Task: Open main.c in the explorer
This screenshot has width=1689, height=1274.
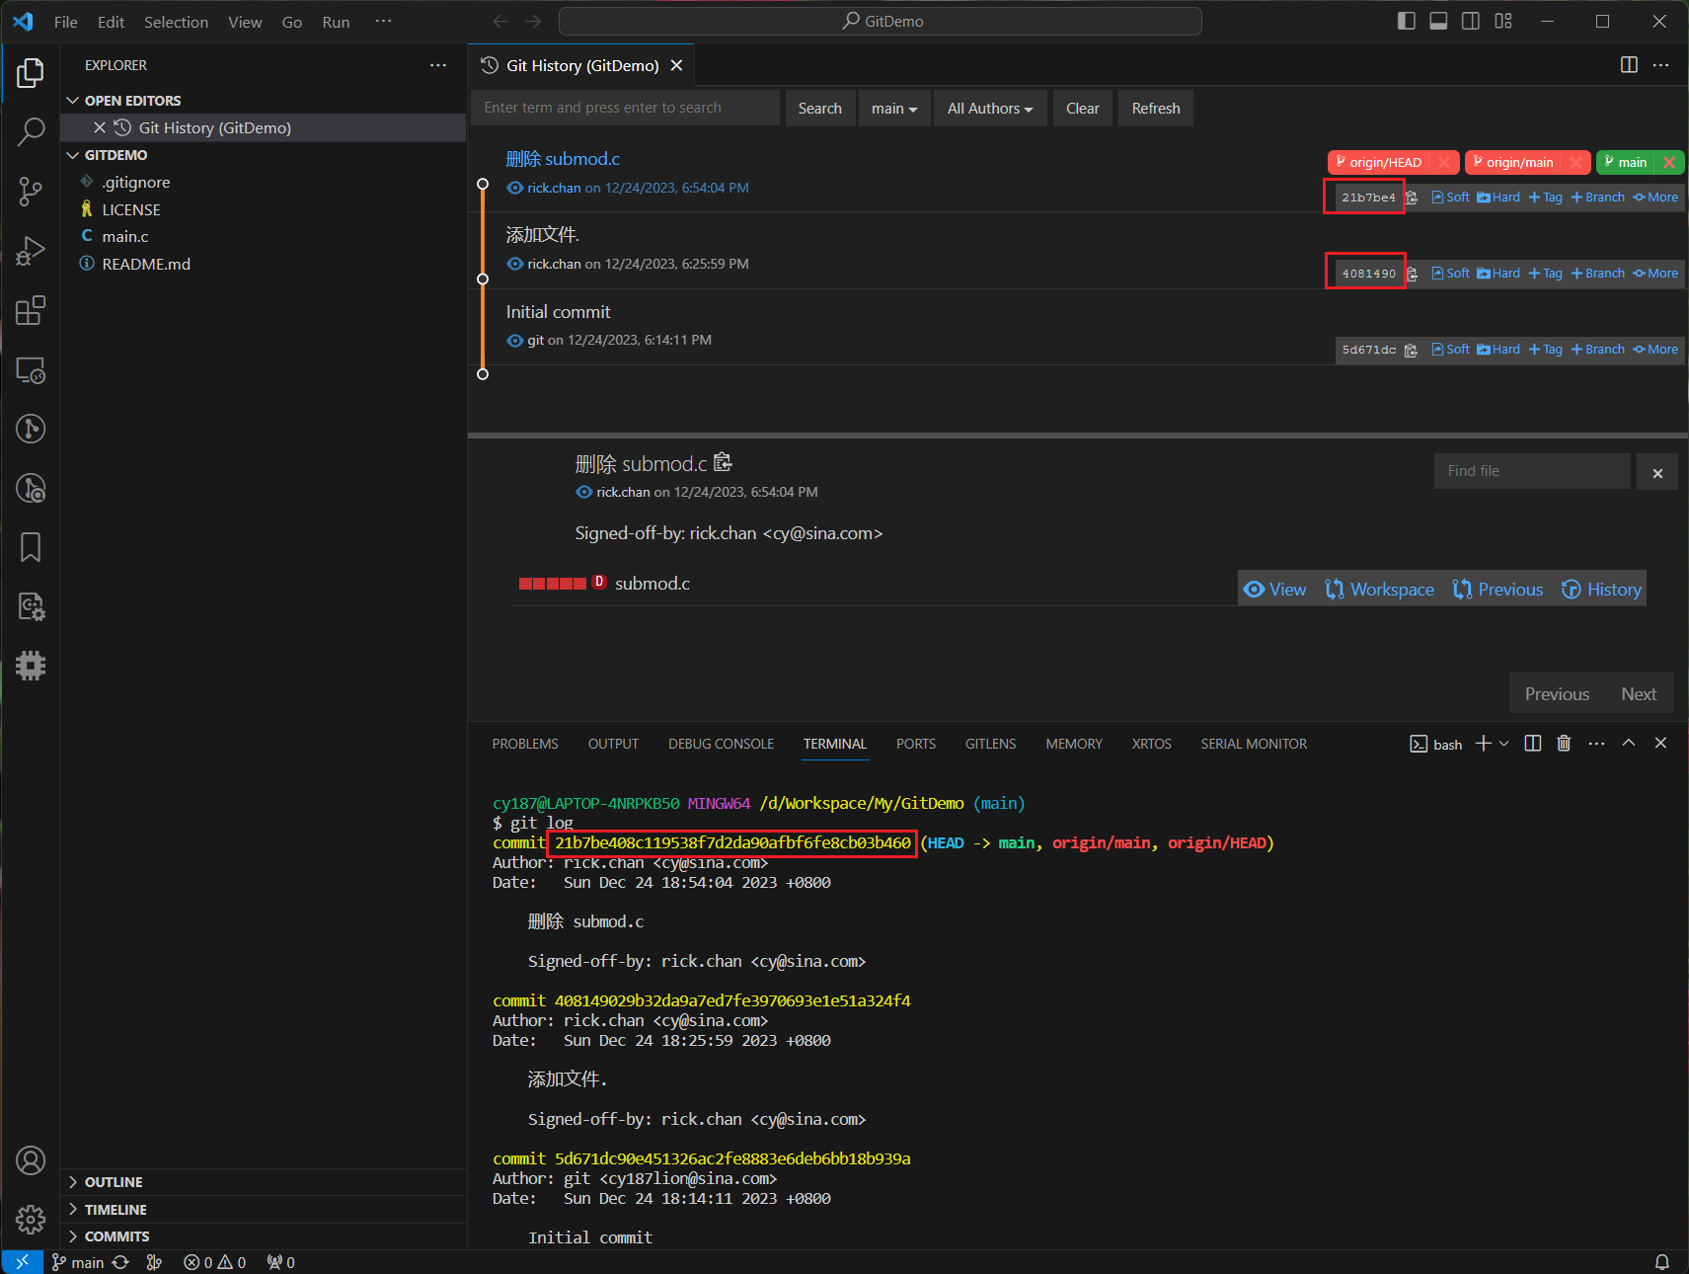Action: tap(125, 237)
